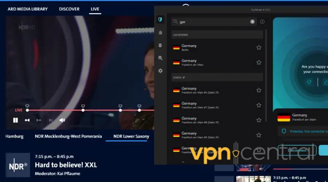Pause the live video
The width and height of the screenshot is (328, 182).
click(x=15, y=120)
